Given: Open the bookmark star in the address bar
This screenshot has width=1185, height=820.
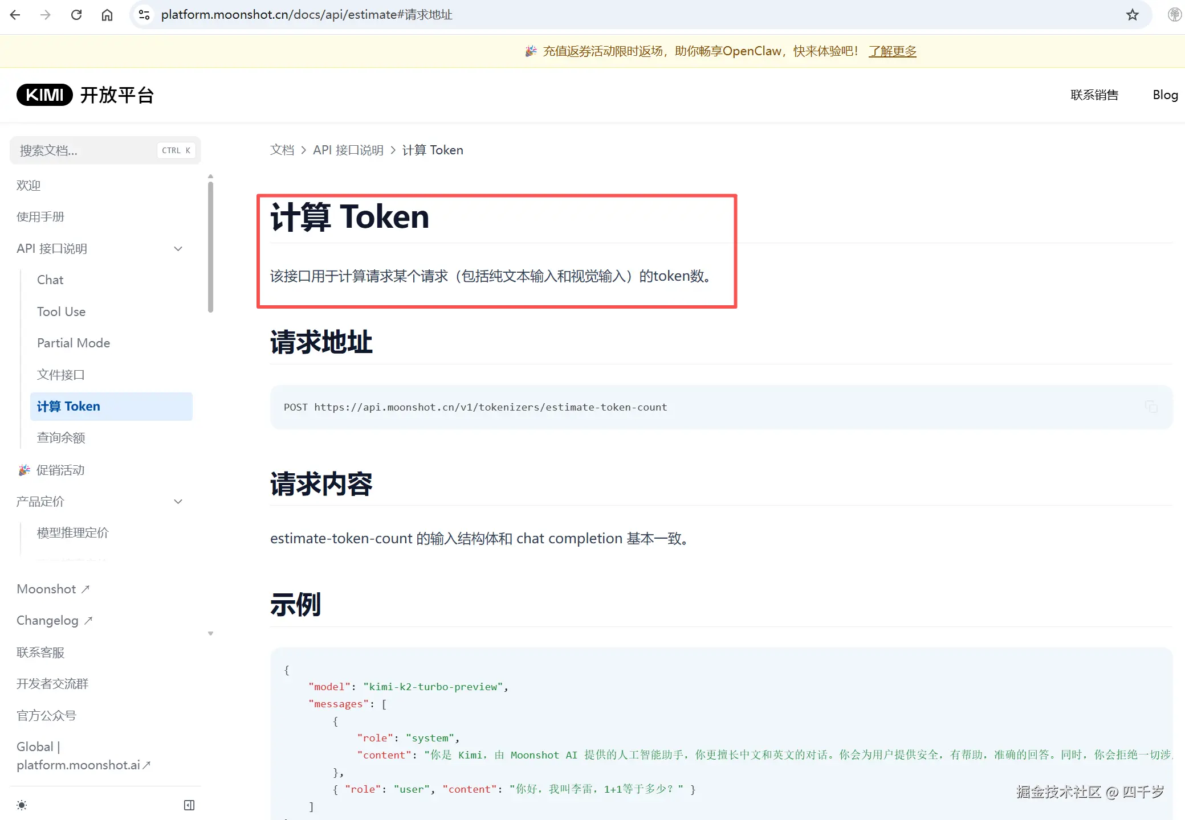Looking at the screenshot, I should 1132,15.
